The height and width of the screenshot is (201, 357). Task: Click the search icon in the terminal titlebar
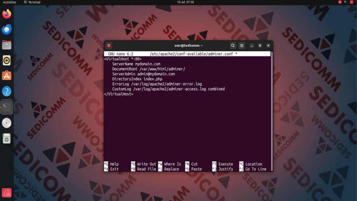coord(233,45)
